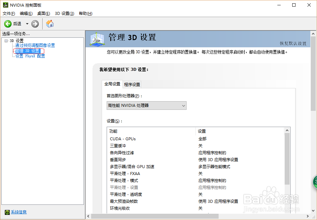This screenshot has height=220, width=317.
Task: Minimize the NVIDIA control panel window
Action: click(x=279, y=5)
